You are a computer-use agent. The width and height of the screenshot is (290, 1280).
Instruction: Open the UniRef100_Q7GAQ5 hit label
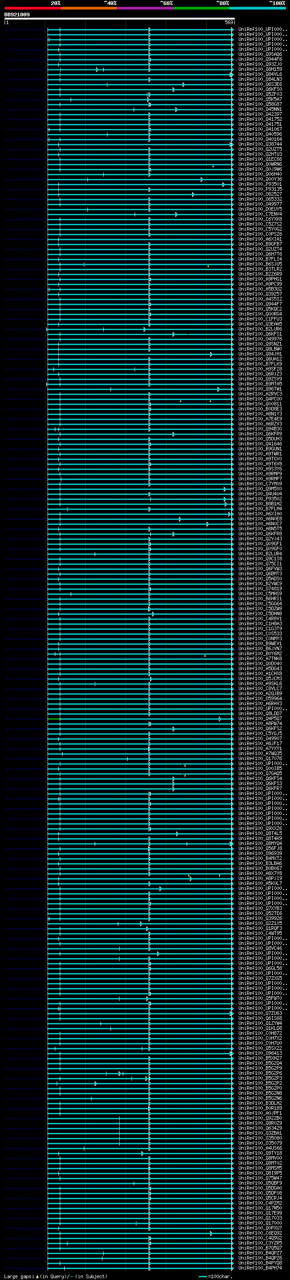[x=260, y=774]
